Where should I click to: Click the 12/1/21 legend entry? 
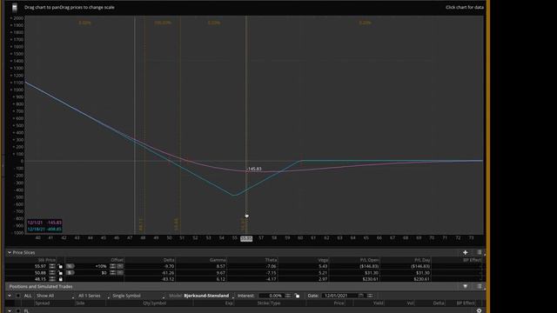[44, 223]
